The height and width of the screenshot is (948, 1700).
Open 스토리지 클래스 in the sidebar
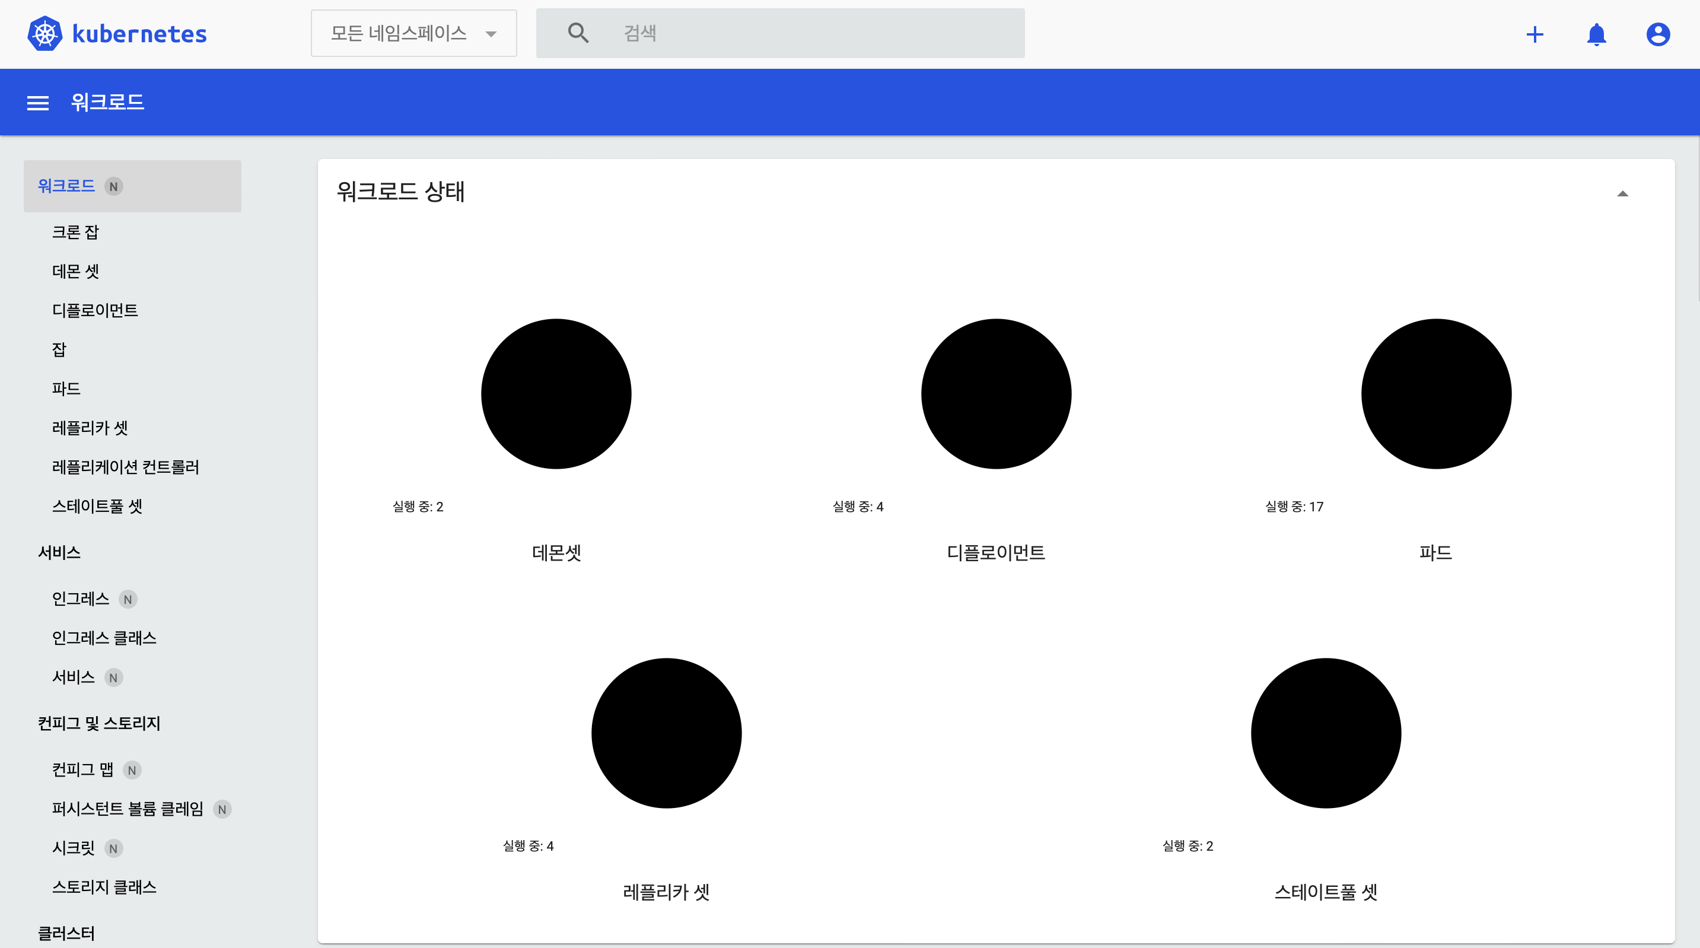(104, 887)
